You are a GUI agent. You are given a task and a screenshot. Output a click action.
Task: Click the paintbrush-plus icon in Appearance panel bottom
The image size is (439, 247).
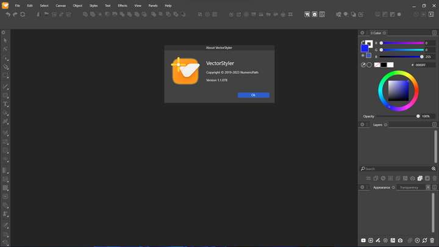(378, 240)
